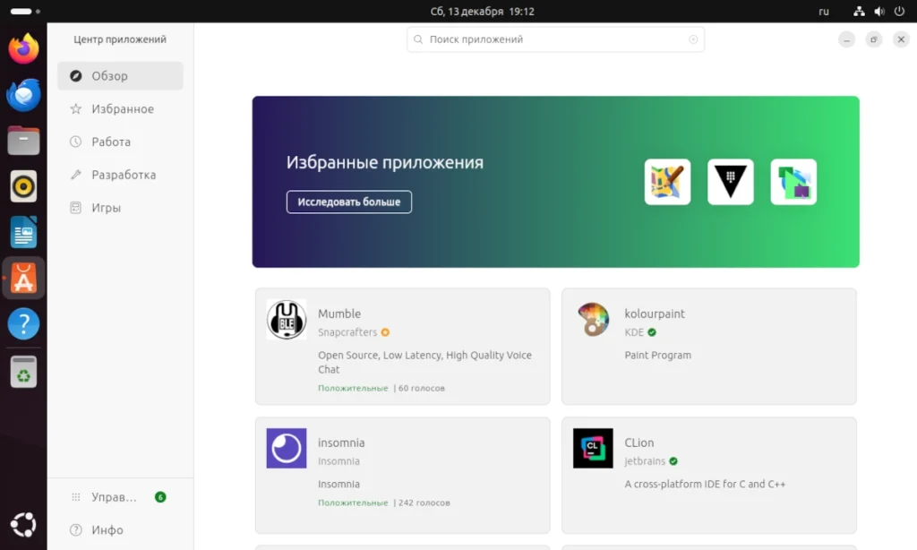Click the Избранное star icon
Image resolution: width=917 pixels, height=550 pixels.
[75, 108]
